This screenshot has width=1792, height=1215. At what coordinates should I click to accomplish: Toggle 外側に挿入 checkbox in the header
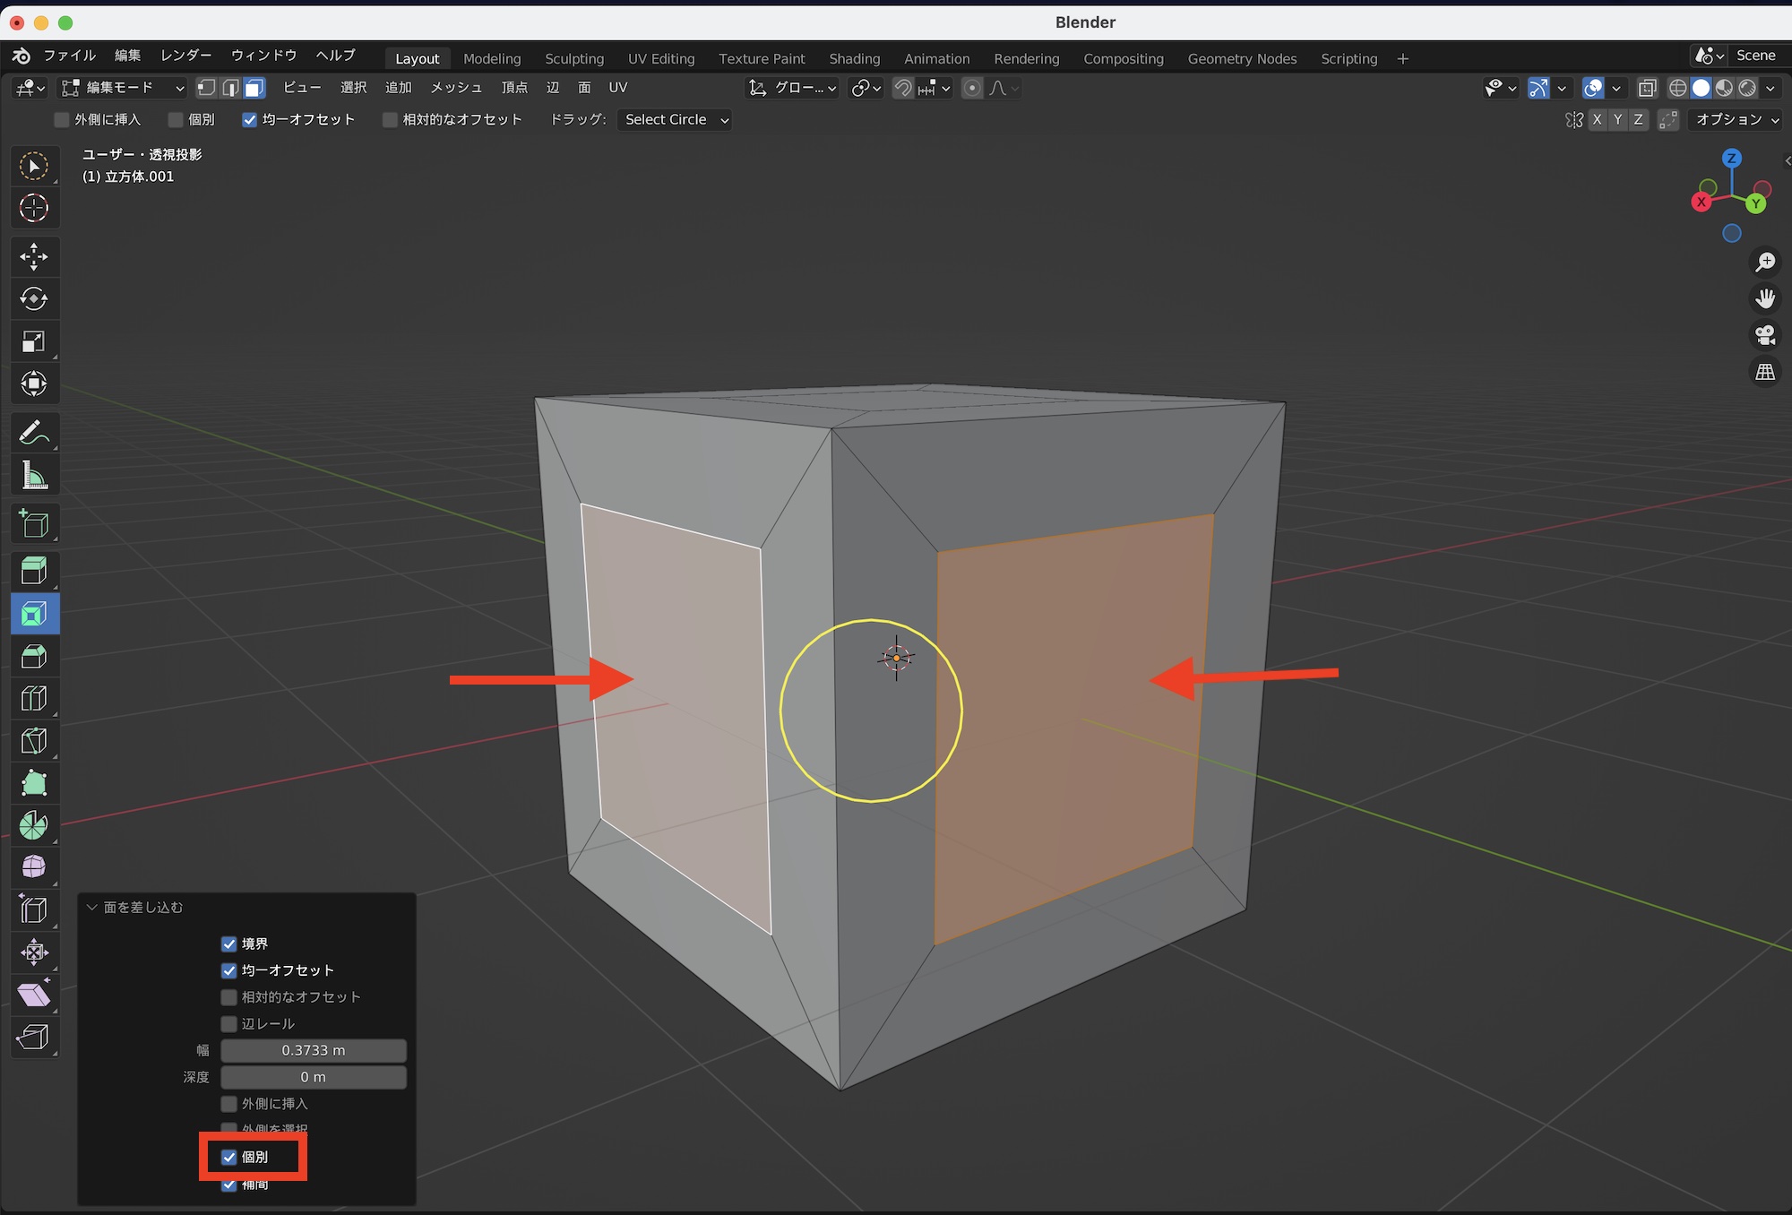62,120
